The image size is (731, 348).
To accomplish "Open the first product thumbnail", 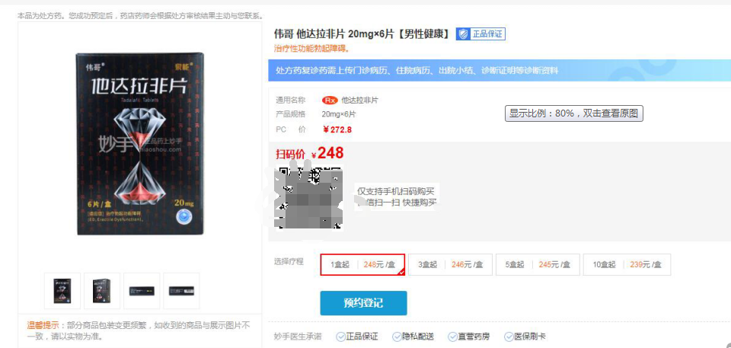I will (62, 291).
